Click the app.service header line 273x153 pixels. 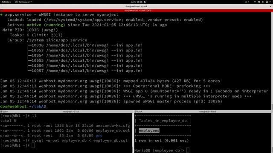tap(59, 14)
